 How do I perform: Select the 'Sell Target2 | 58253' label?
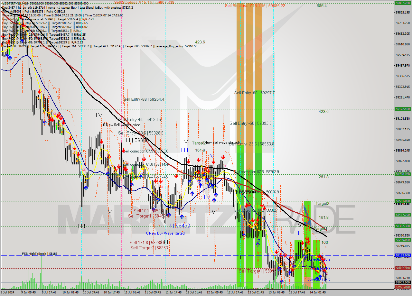click(x=149, y=248)
